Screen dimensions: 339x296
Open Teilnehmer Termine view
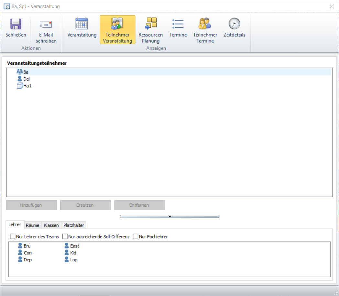click(205, 30)
